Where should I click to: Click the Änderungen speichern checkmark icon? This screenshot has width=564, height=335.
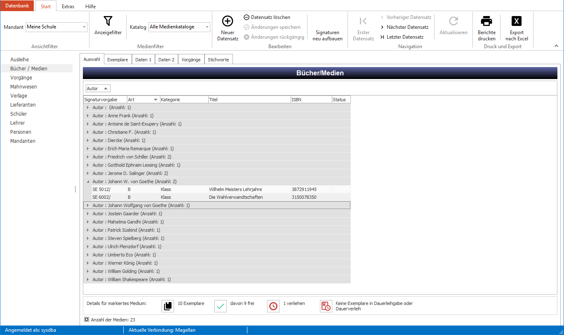pyautogui.click(x=247, y=27)
